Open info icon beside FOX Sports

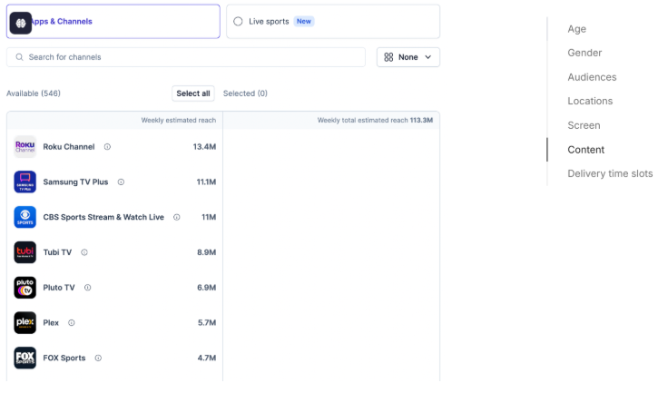pos(98,358)
